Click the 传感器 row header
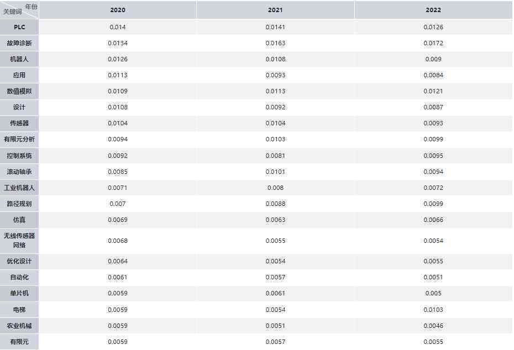This screenshot has height=350, width=514. click(19, 124)
